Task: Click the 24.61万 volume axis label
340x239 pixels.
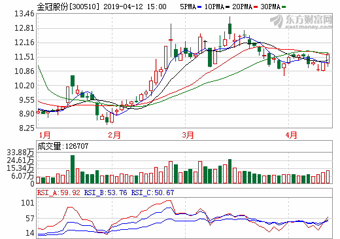Action: click(21, 160)
